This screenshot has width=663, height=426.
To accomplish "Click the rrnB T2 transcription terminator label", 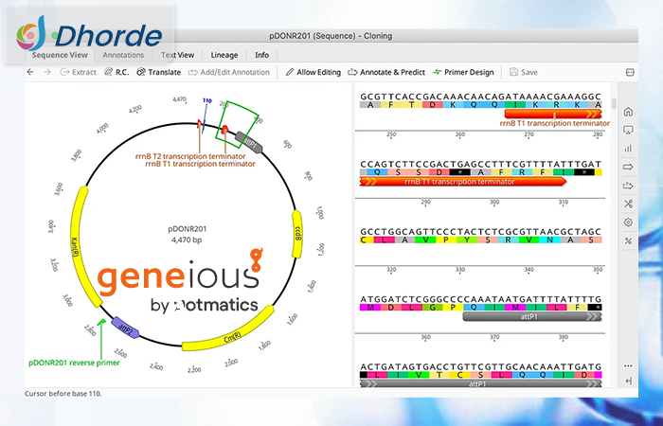I will [190, 156].
